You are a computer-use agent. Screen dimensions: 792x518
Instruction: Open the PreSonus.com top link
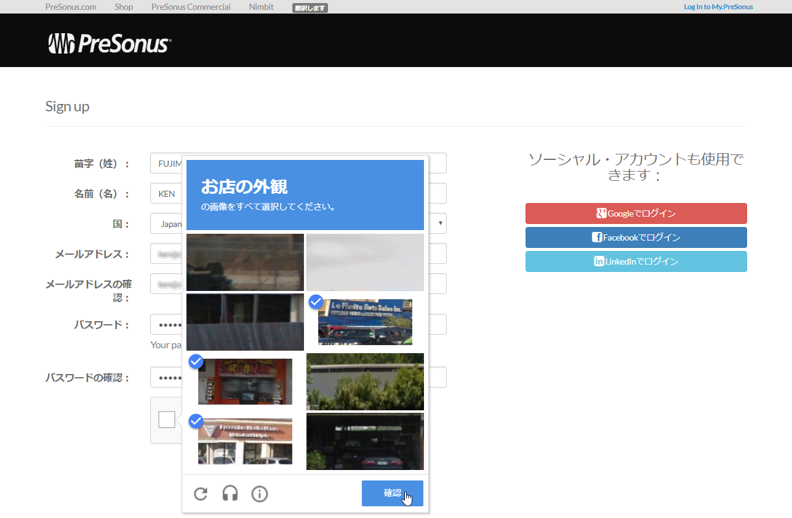[71, 7]
